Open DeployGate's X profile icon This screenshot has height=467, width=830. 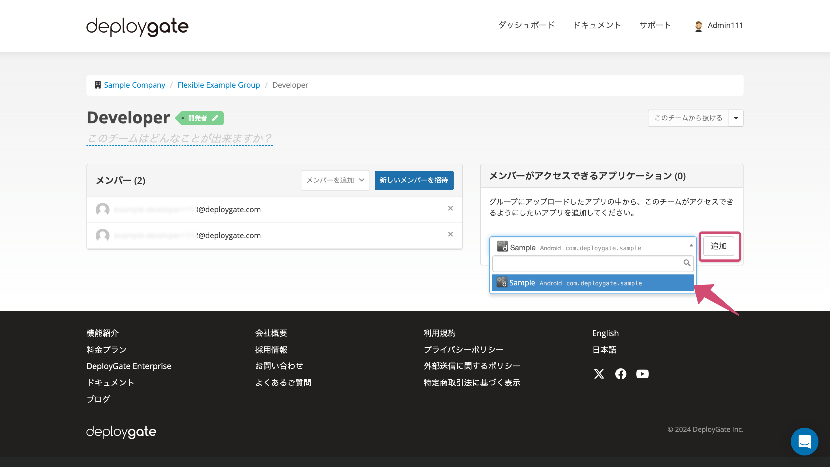[599, 374]
